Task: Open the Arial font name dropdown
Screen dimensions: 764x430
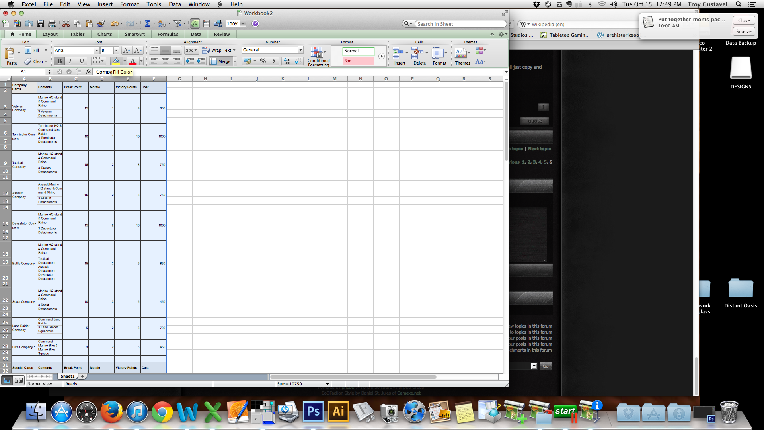Action: [97, 50]
